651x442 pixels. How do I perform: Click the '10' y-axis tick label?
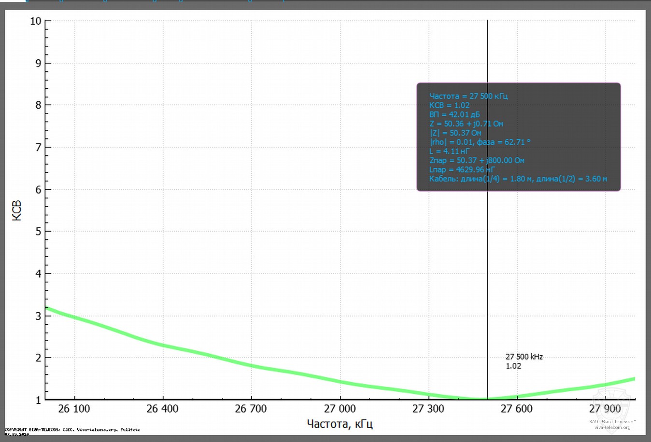pos(35,21)
